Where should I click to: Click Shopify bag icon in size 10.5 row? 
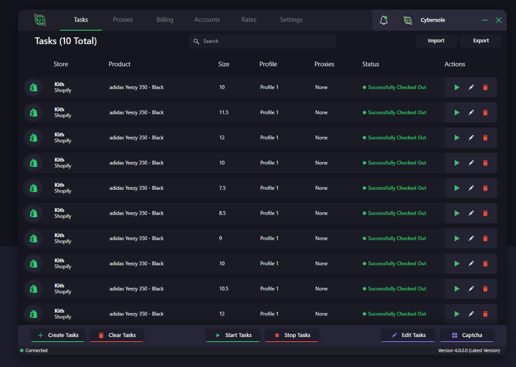[x=34, y=289]
